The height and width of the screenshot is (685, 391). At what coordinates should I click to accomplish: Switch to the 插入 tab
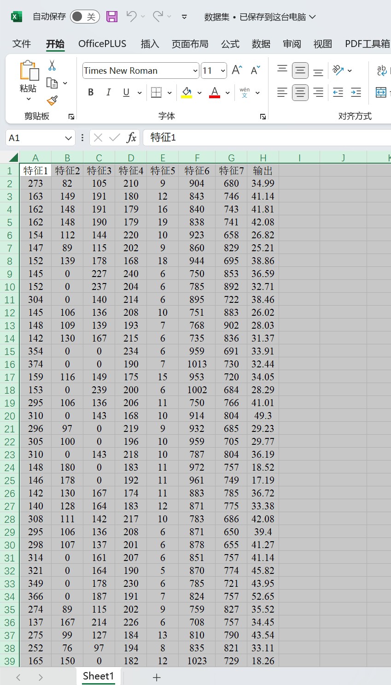click(x=150, y=44)
